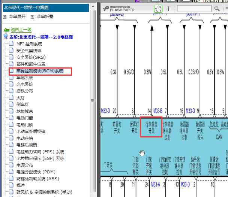Click the icon beside 菜单展开
Image resolution: width=228 pixels, height=197 pixels.
tap(5, 17)
